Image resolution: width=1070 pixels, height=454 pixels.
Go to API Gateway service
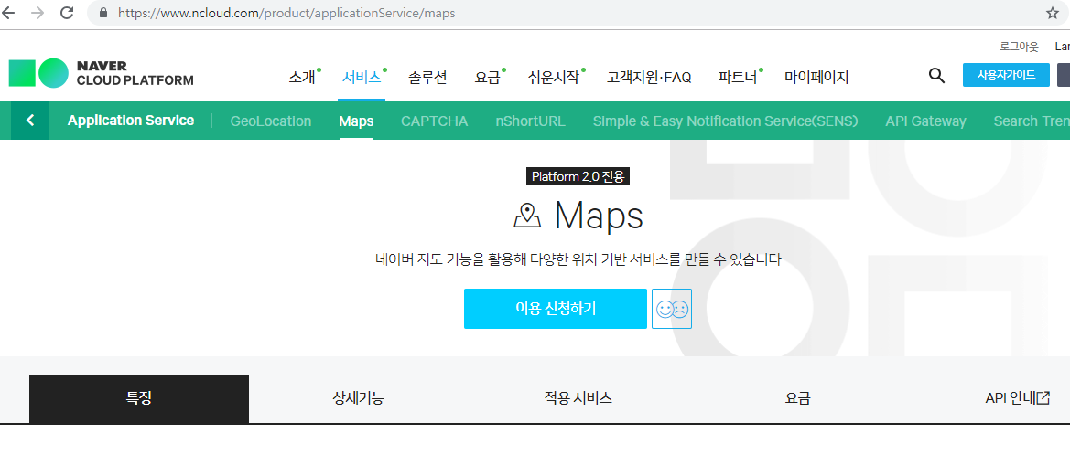coord(925,121)
